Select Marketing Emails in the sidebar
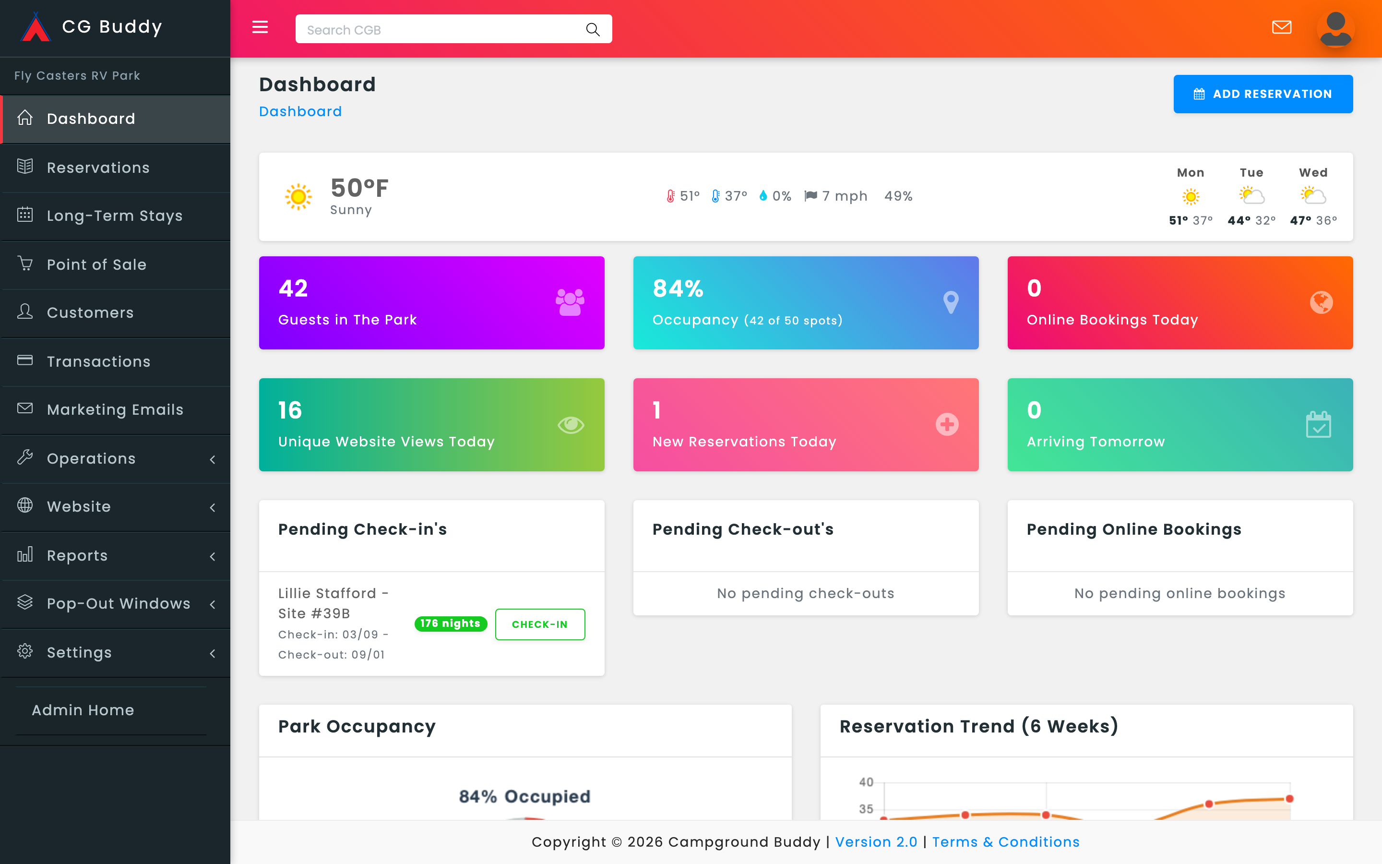Viewport: 1382px width, 864px height. (x=115, y=409)
